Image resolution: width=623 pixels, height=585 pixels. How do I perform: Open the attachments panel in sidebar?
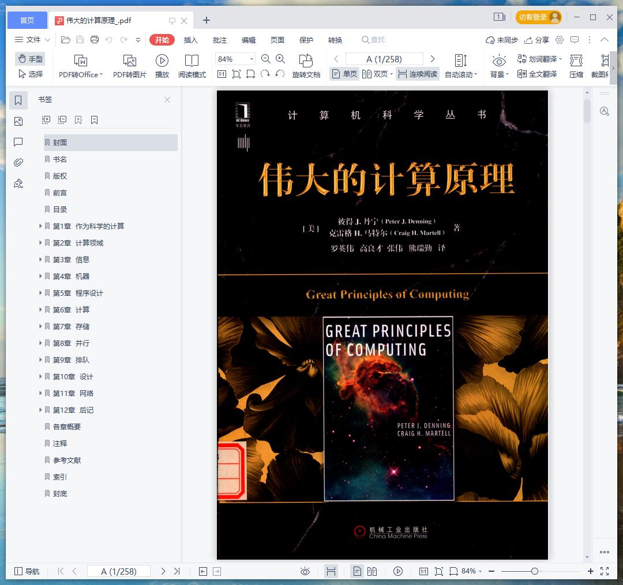coord(18,163)
